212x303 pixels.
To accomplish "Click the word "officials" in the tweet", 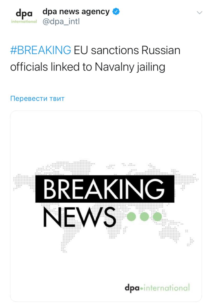I will click(x=29, y=67).
